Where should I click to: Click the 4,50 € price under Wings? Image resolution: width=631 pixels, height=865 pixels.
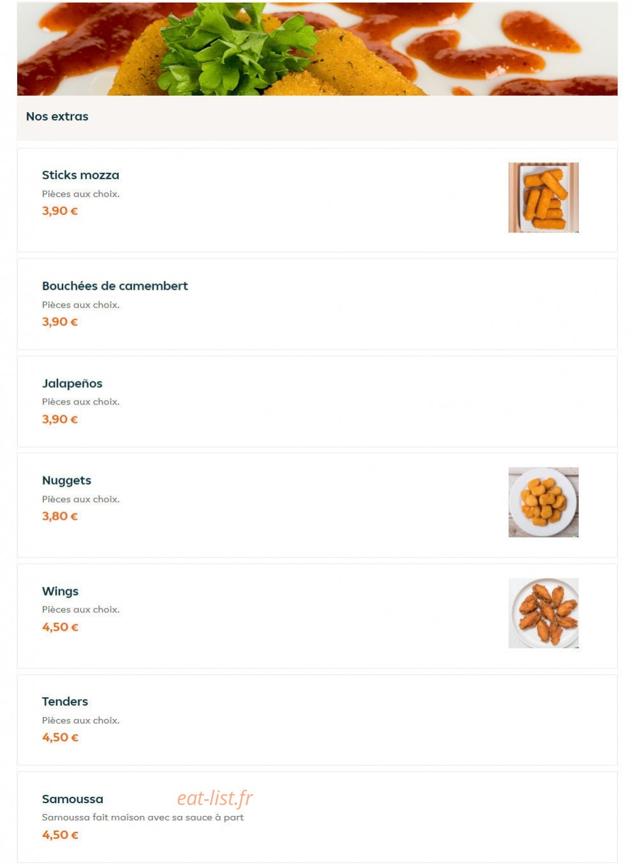pos(60,627)
